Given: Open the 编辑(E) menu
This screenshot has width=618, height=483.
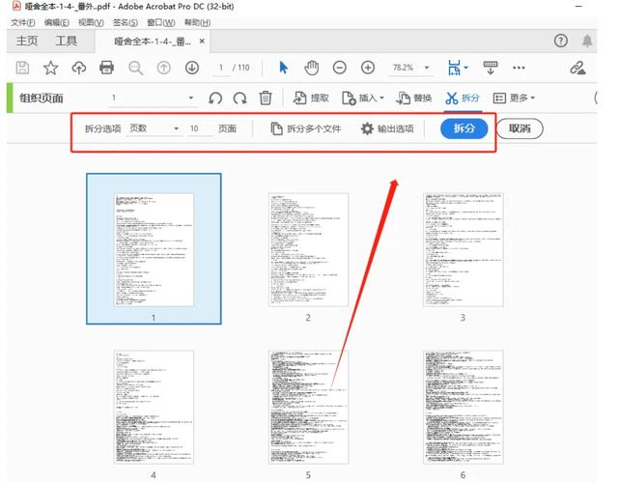Looking at the screenshot, I should (x=57, y=23).
